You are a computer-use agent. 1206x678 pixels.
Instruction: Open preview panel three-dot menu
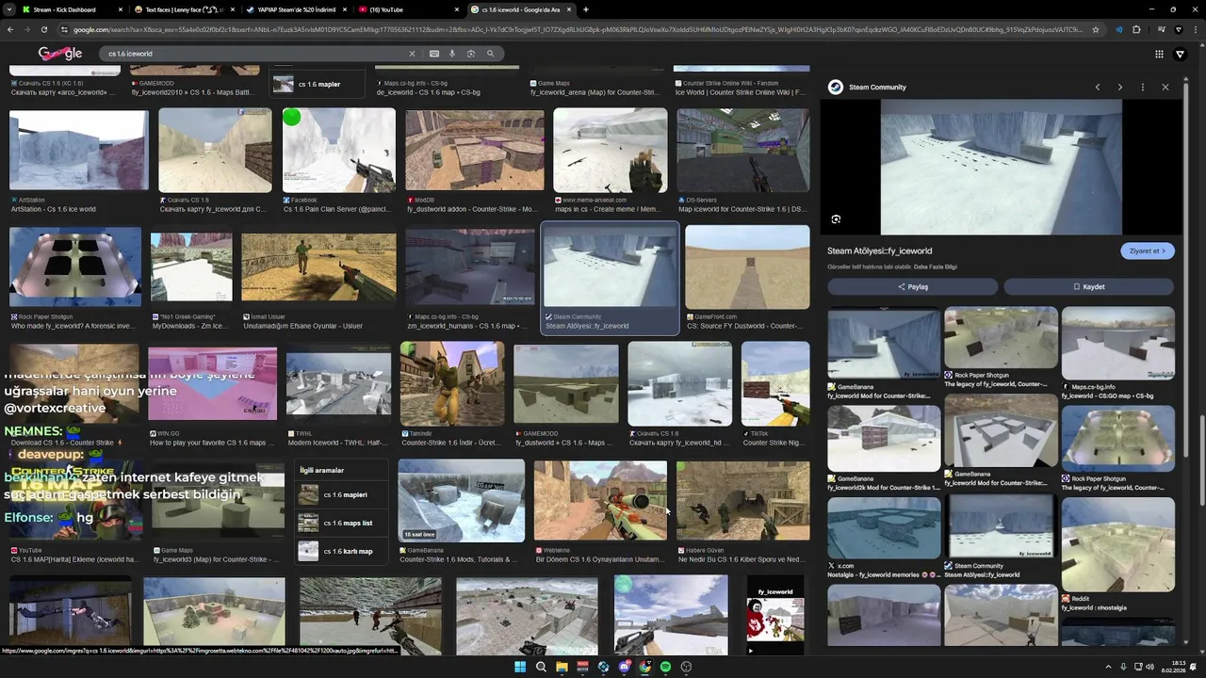(1143, 87)
